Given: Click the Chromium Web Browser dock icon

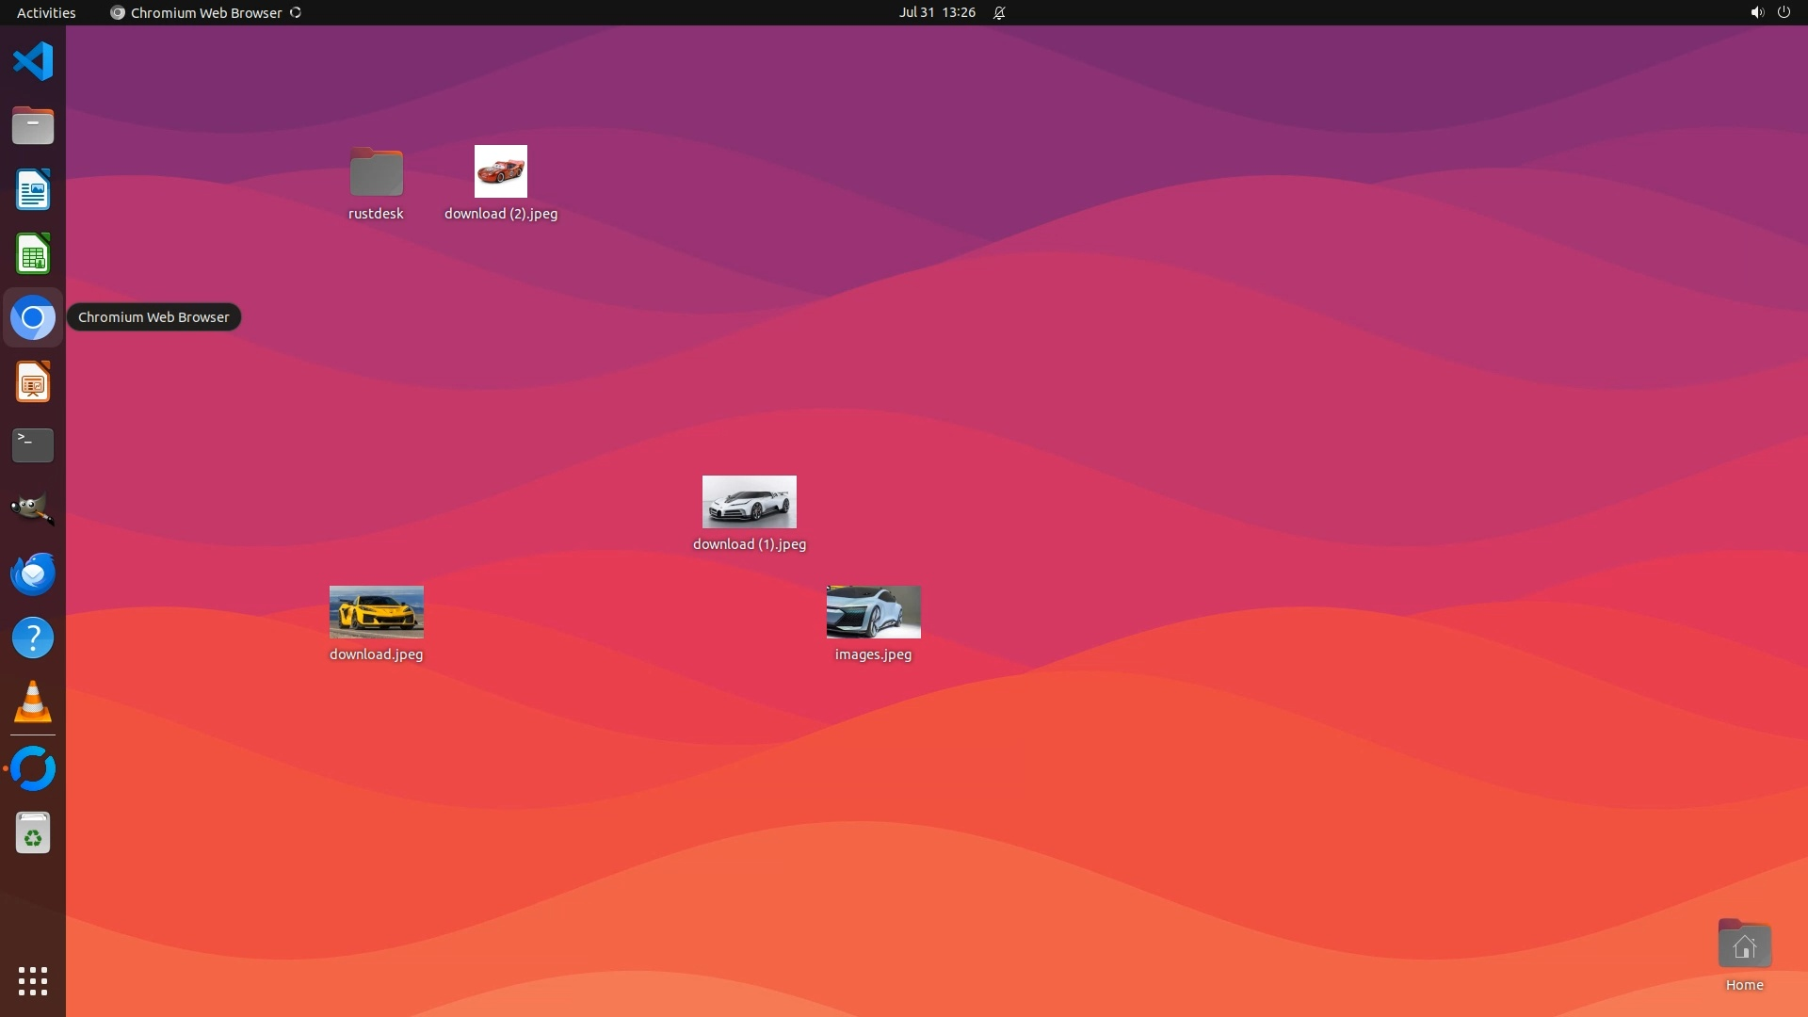Looking at the screenshot, I should (33, 318).
